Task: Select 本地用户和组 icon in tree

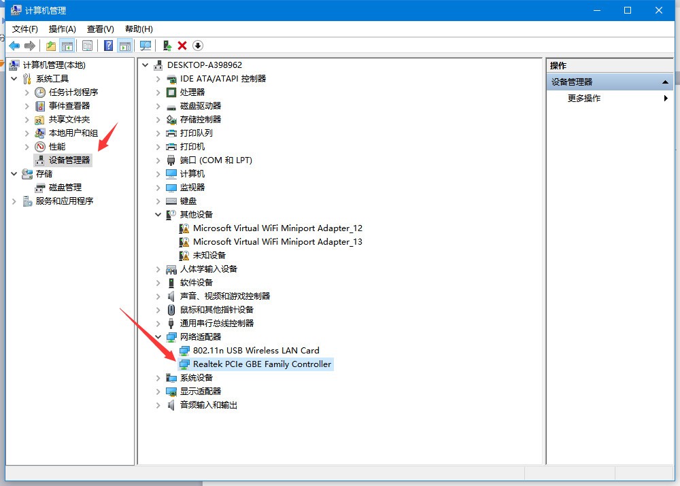Action: coord(40,133)
